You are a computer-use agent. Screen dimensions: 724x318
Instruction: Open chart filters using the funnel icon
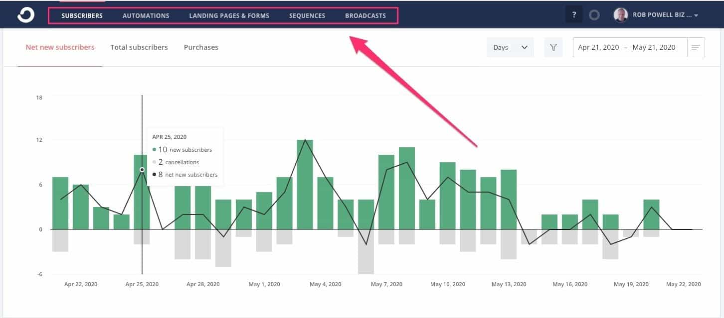tap(553, 47)
